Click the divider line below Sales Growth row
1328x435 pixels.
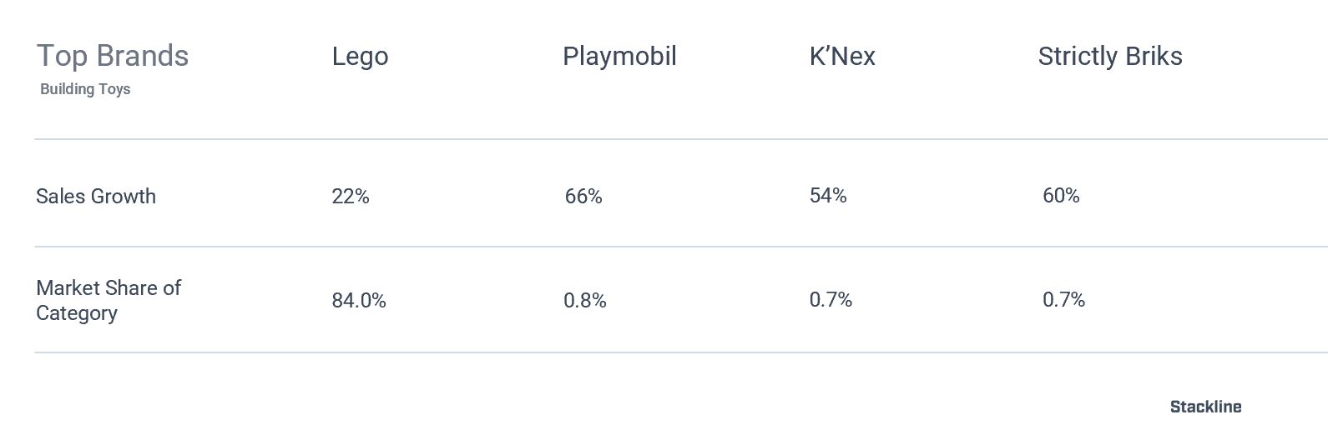681,247
